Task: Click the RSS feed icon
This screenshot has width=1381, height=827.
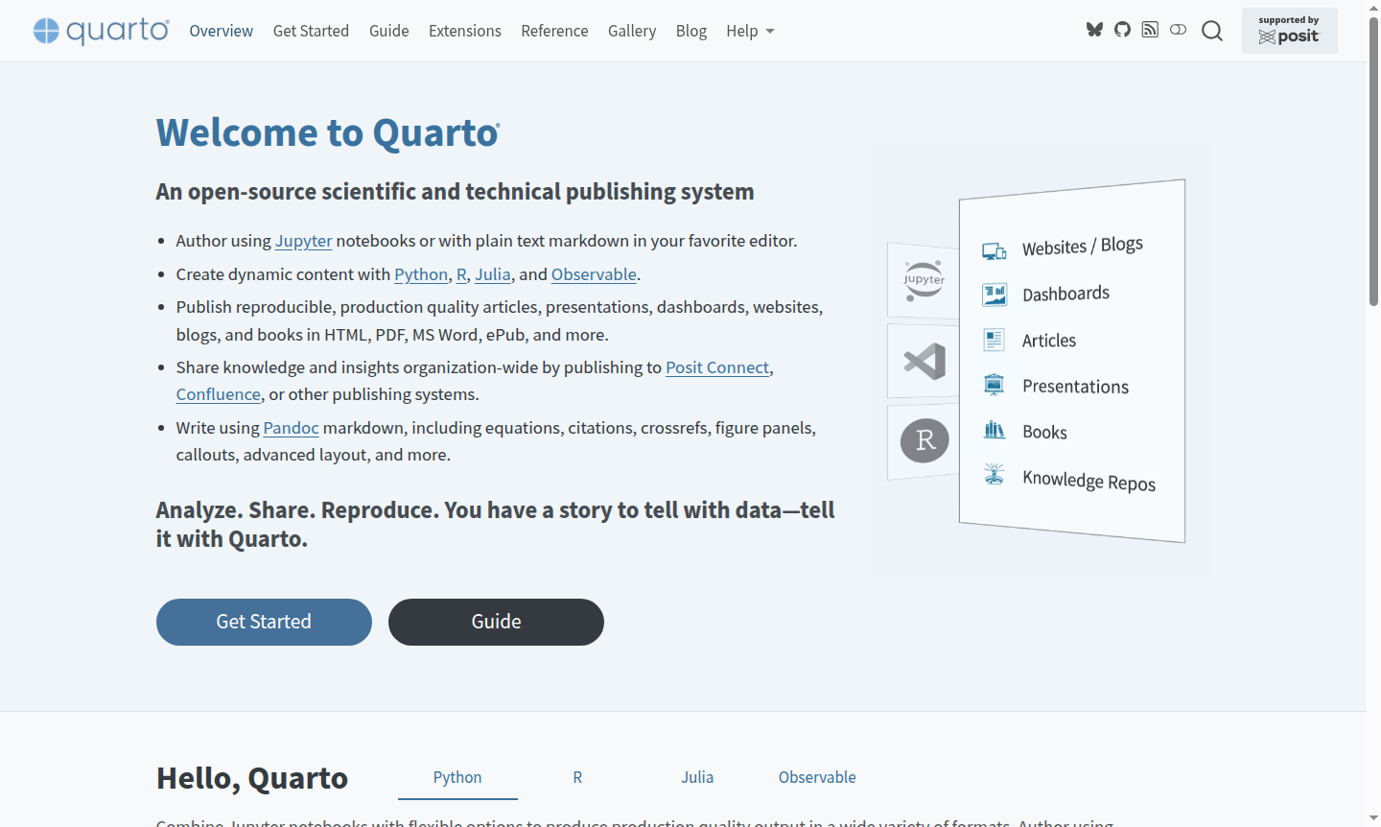Action: click(x=1150, y=30)
